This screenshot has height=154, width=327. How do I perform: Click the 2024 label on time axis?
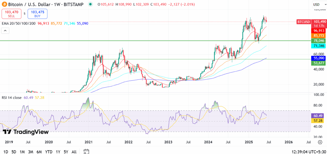(x=208, y=142)
